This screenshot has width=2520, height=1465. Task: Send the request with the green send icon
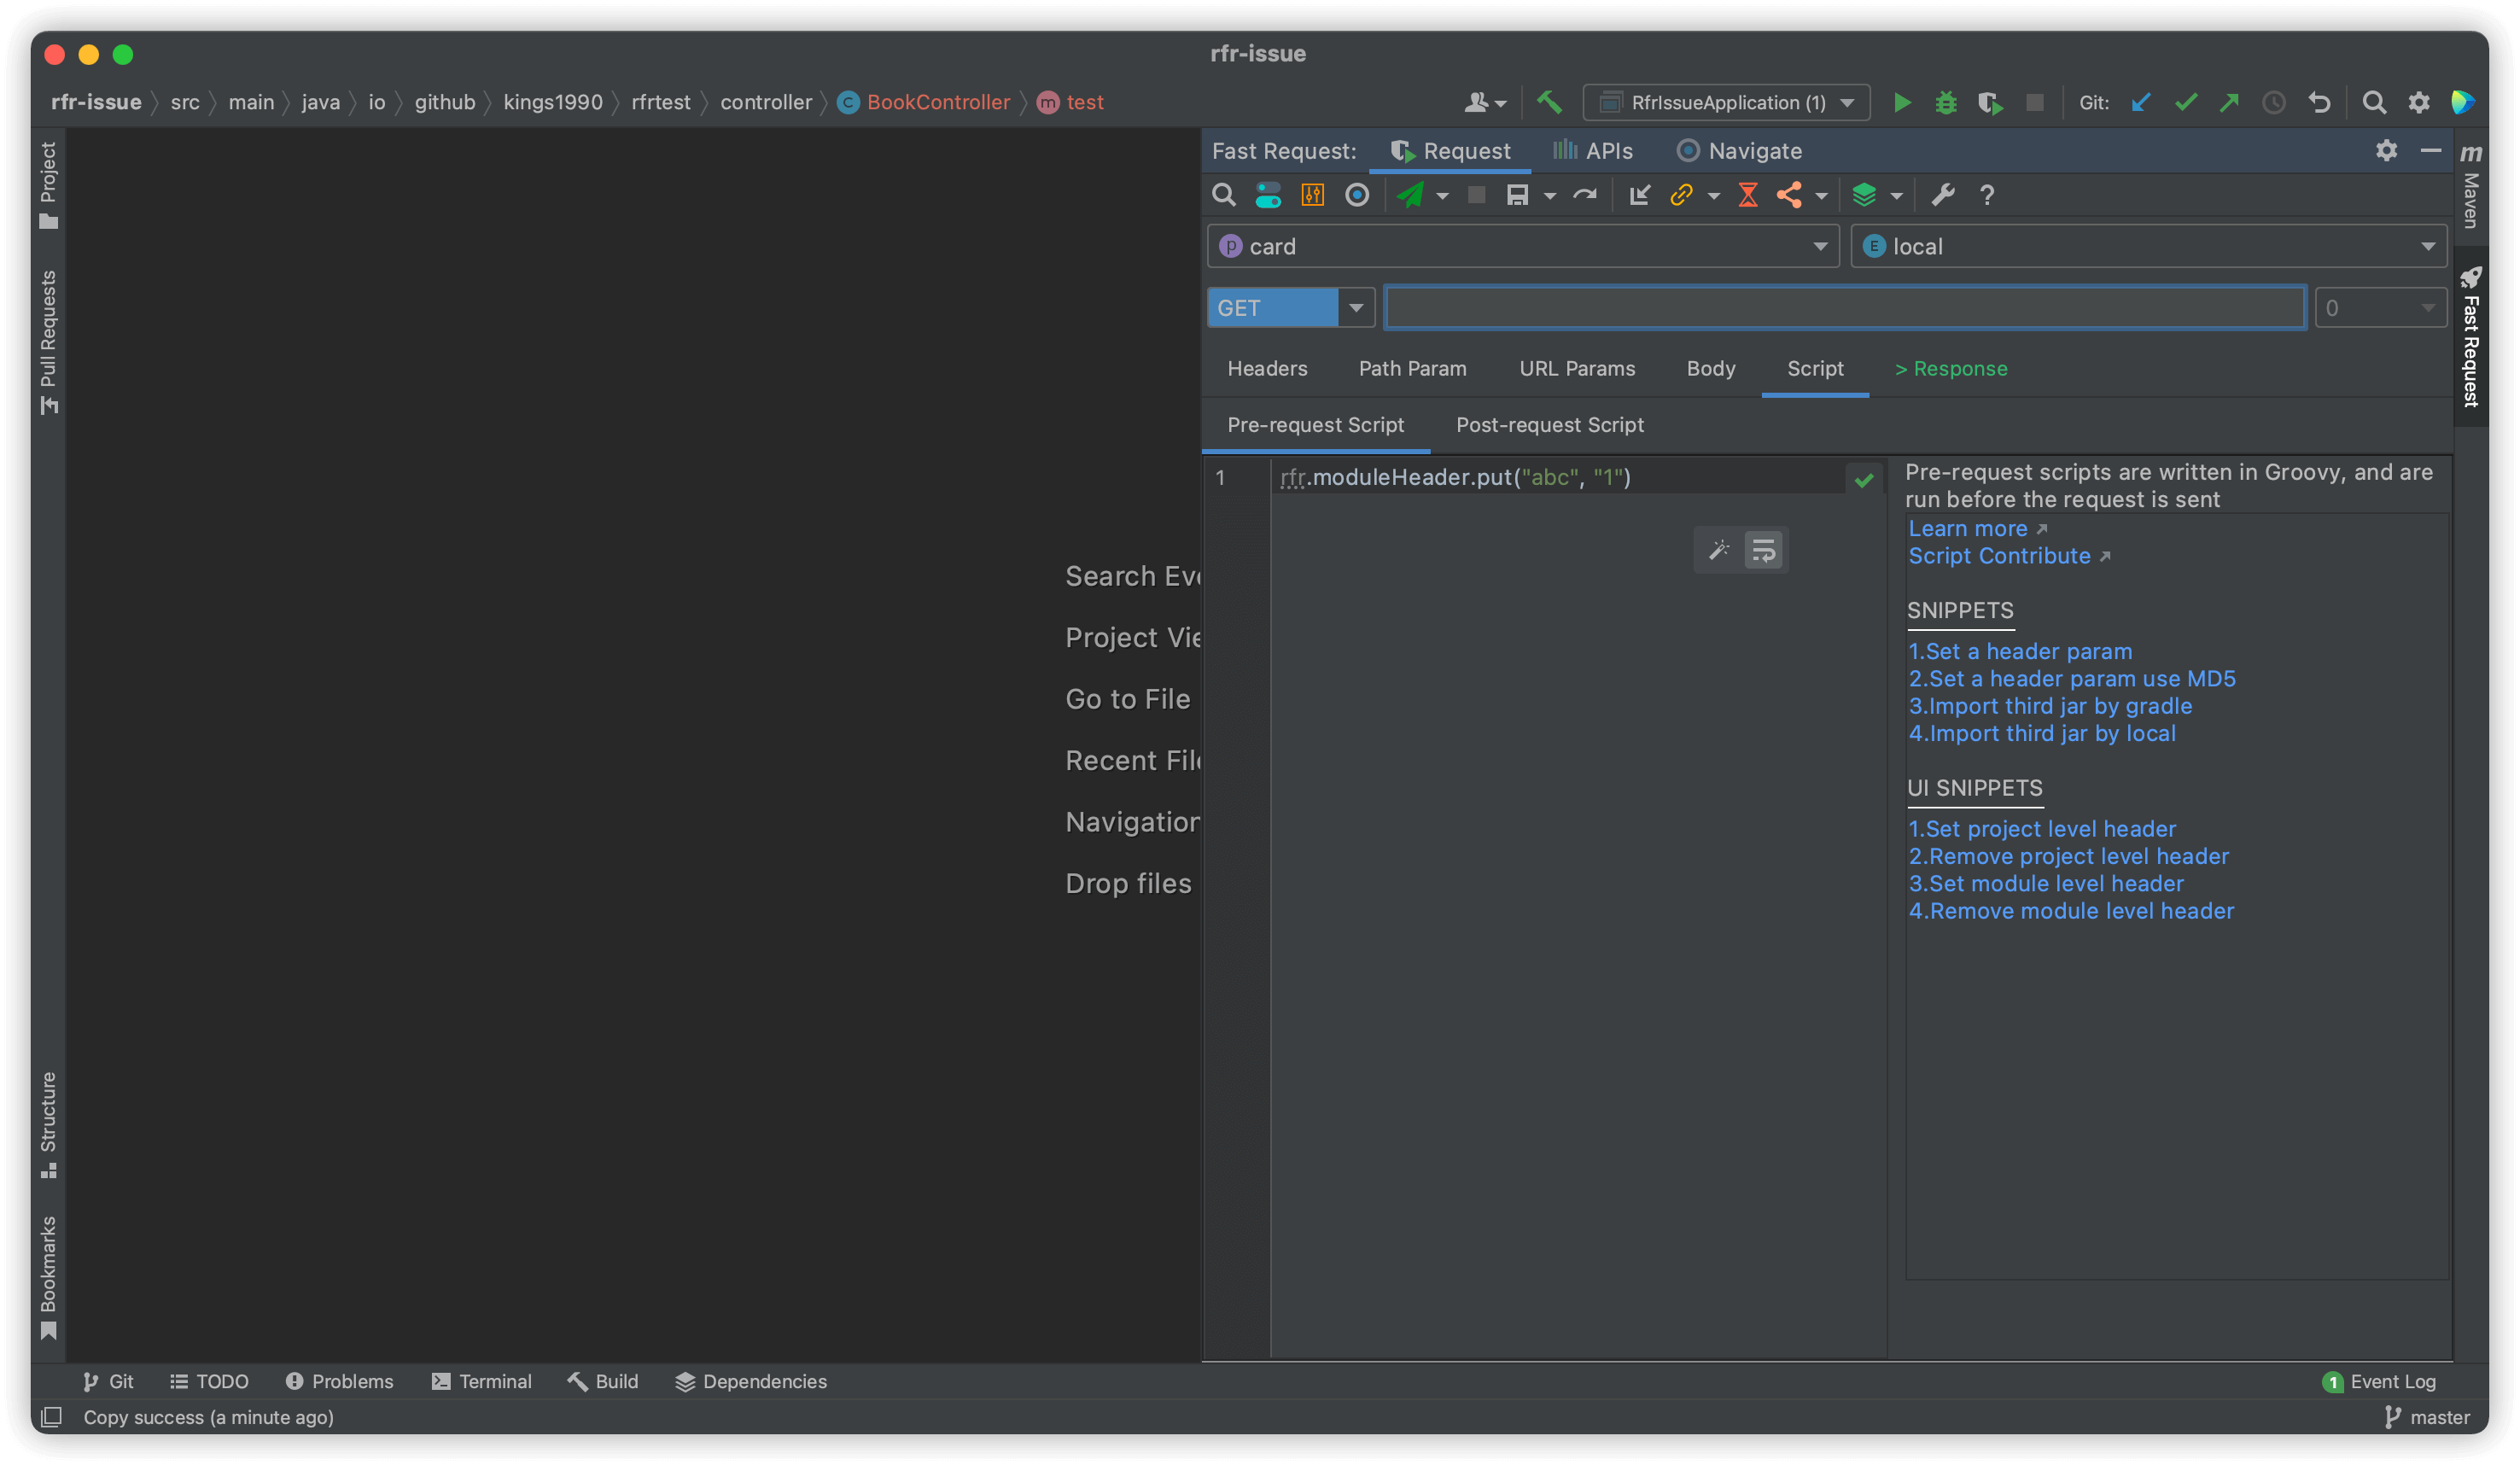coord(1413,195)
